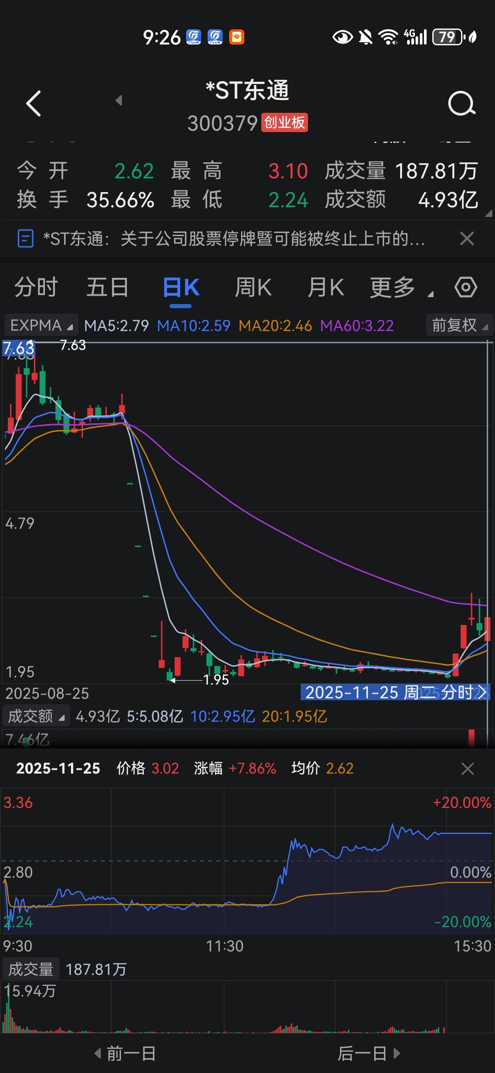Tap the Wi-Fi status icon
The height and width of the screenshot is (1073, 495).
click(x=388, y=37)
